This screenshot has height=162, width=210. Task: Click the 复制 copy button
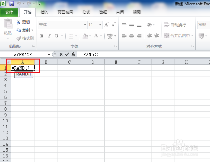pos(23,30)
